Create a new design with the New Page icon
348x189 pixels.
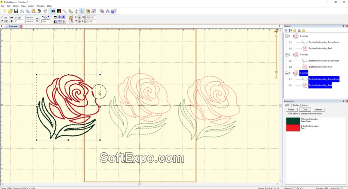[x=4, y=11]
